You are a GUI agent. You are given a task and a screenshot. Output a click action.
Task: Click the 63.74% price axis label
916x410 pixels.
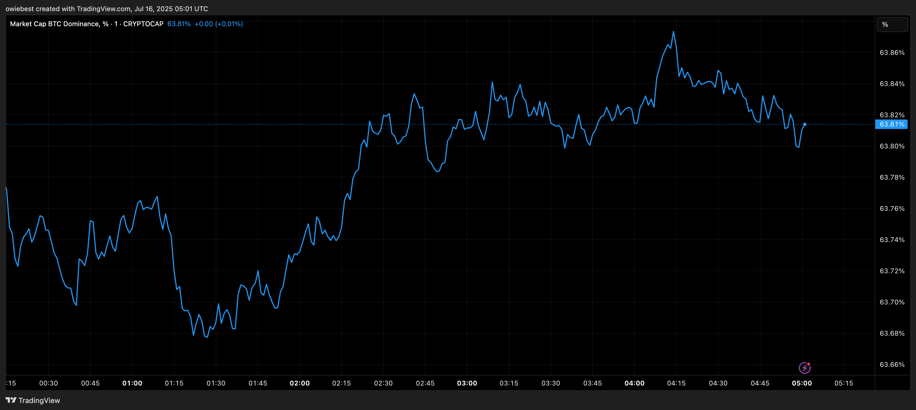(x=892, y=240)
